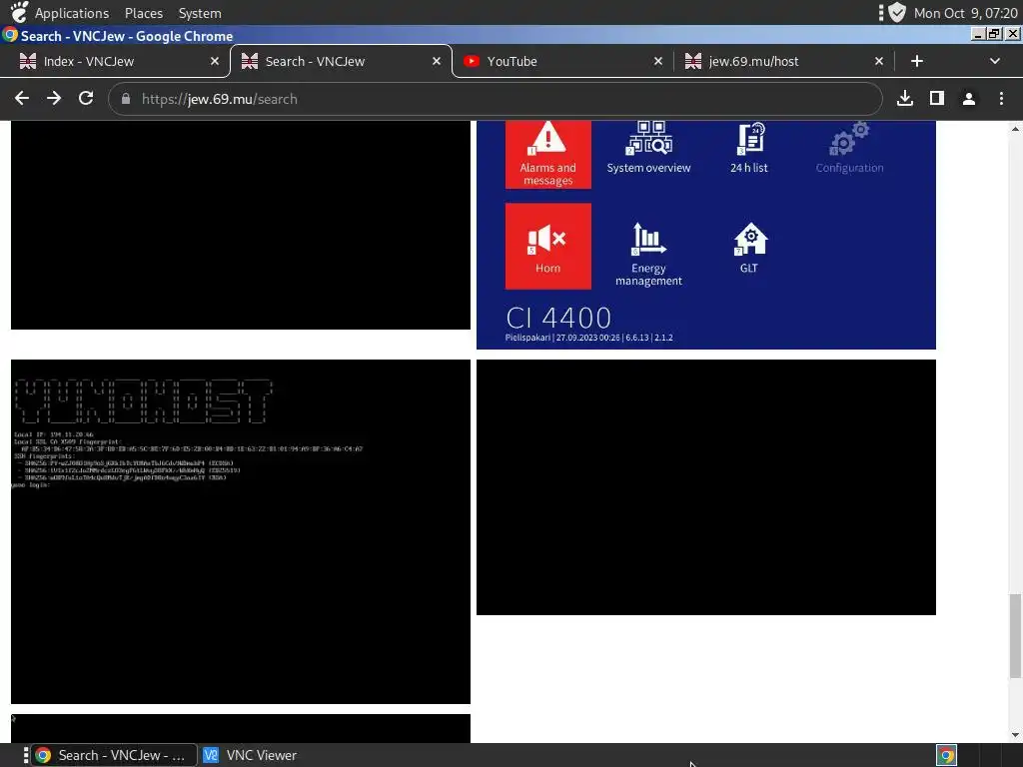Screen dimensions: 1023x767
Task: Open the Places menu
Action: 144,13
